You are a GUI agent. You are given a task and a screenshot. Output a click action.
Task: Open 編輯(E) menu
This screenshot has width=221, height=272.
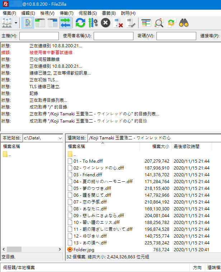(x=28, y=13)
